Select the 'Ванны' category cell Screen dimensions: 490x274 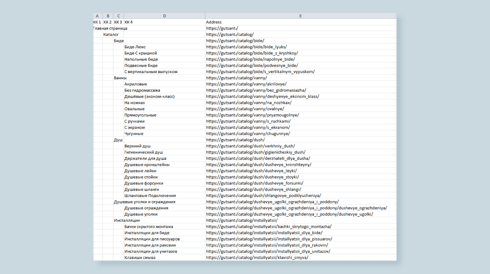coord(120,78)
